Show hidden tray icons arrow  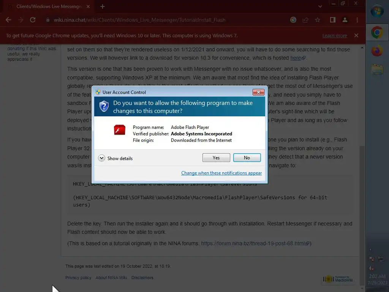[370, 249]
